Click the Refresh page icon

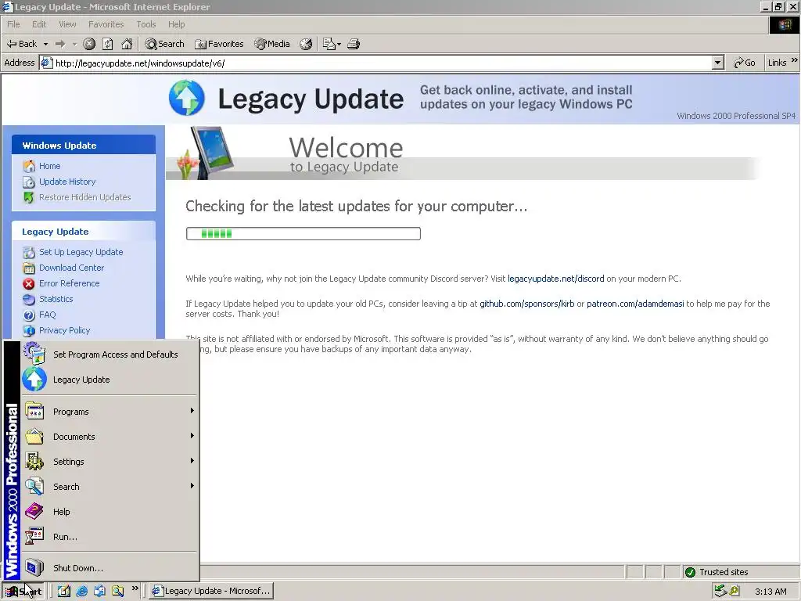point(108,44)
